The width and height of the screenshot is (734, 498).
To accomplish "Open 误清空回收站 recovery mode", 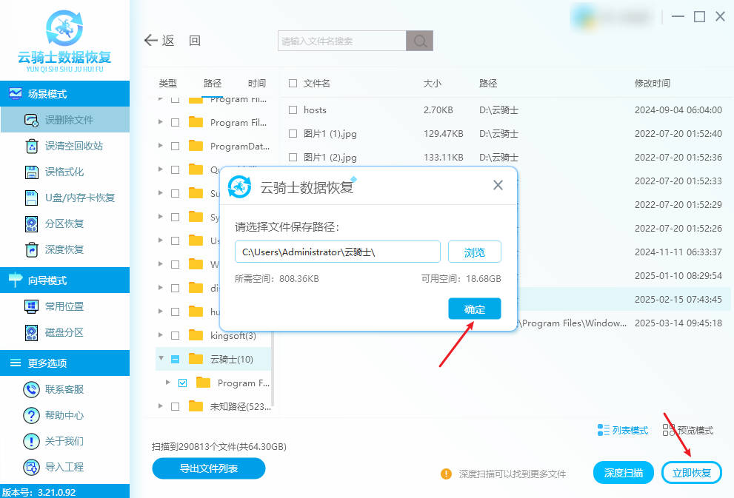I will click(x=32, y=146).
